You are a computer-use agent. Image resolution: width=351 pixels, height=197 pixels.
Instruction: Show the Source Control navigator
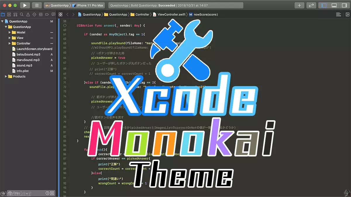tap(9, 14)
